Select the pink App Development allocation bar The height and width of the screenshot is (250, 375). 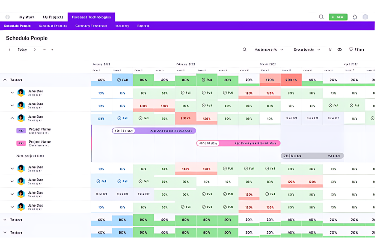pos(238,143)
